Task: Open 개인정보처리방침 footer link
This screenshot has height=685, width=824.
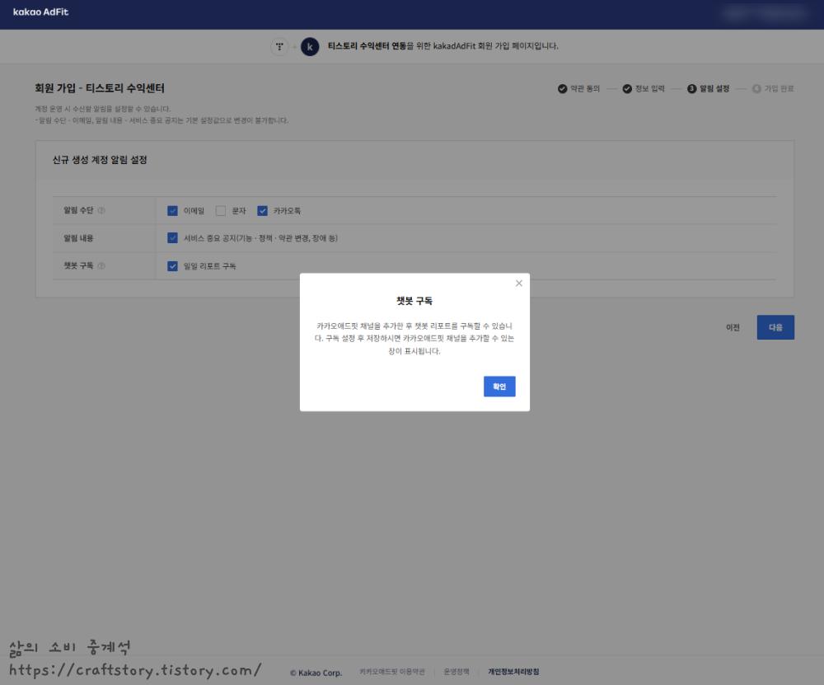Action: [513, 672]
